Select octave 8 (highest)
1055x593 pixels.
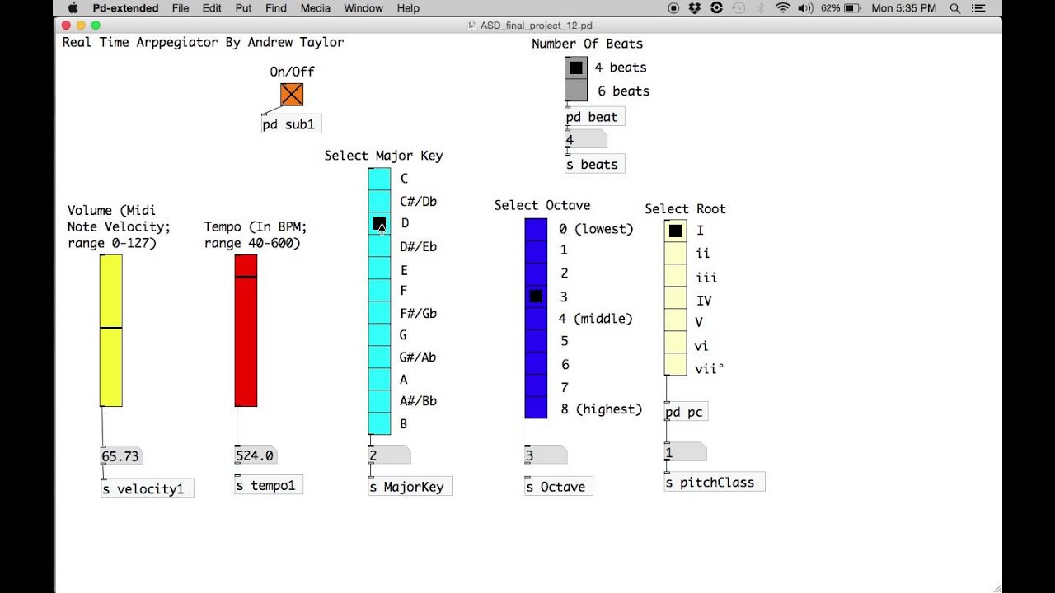click(x=536, y=407)
